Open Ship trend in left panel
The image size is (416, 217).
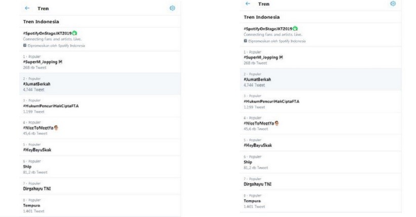(27, 167)
